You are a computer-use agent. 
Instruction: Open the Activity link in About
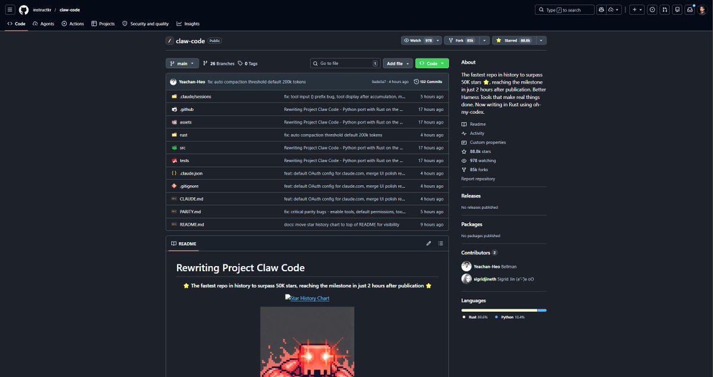click(x=474, y=134)
